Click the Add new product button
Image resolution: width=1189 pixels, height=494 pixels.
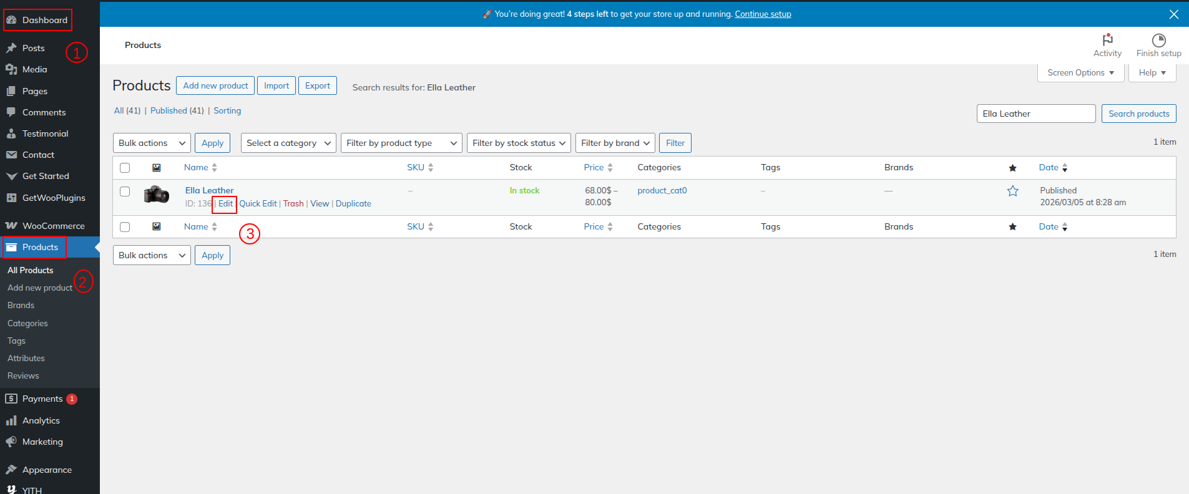pos(215,85)
